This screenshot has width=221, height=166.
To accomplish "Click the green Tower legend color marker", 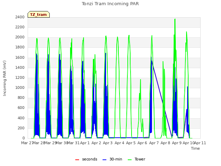I will tap(129, 160).
